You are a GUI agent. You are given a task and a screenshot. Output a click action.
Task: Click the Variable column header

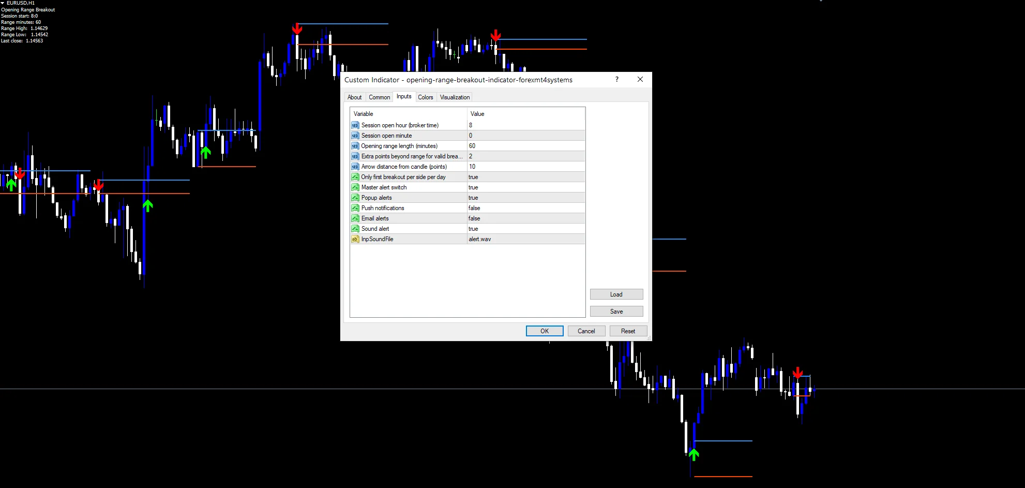[409, 114]
